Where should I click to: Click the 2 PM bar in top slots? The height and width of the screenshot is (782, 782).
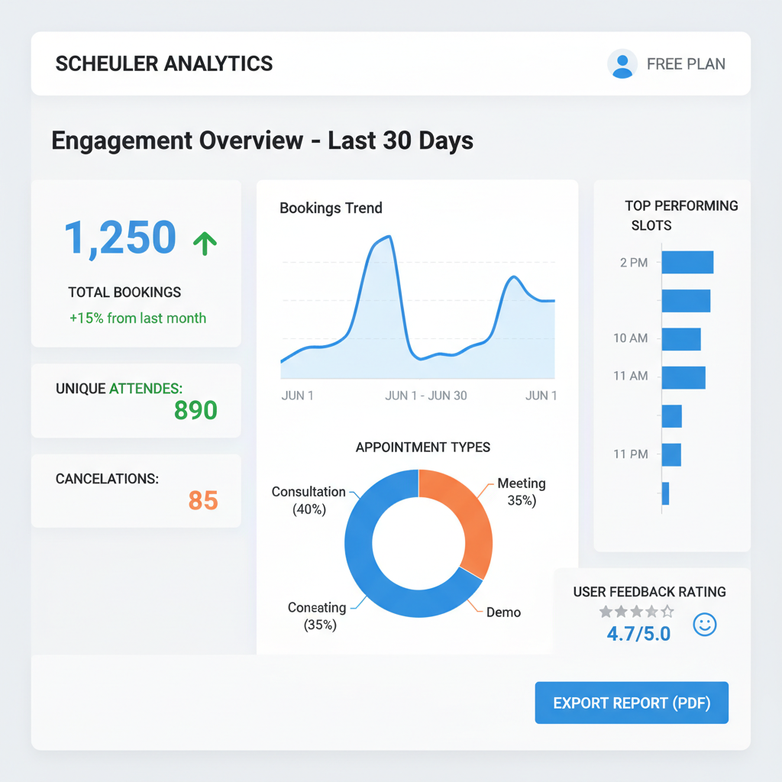(x=688, y=263)
